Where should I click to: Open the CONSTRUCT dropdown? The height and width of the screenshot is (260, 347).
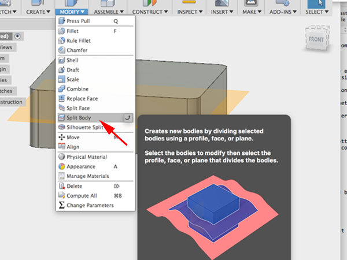150,12
